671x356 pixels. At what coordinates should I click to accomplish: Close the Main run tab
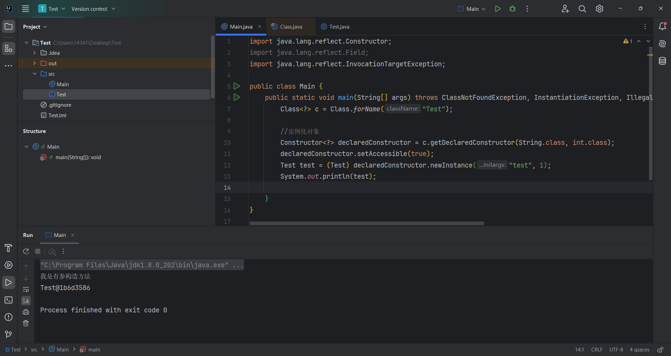[73, 235]
